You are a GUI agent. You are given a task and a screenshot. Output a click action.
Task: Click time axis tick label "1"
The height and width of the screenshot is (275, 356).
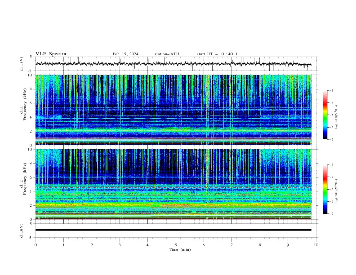[x=63, y=245]
